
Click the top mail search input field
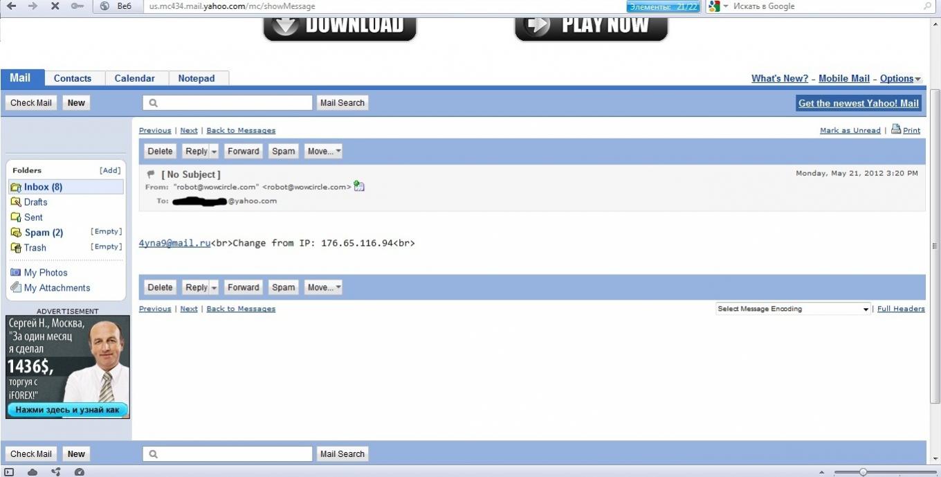228,103
